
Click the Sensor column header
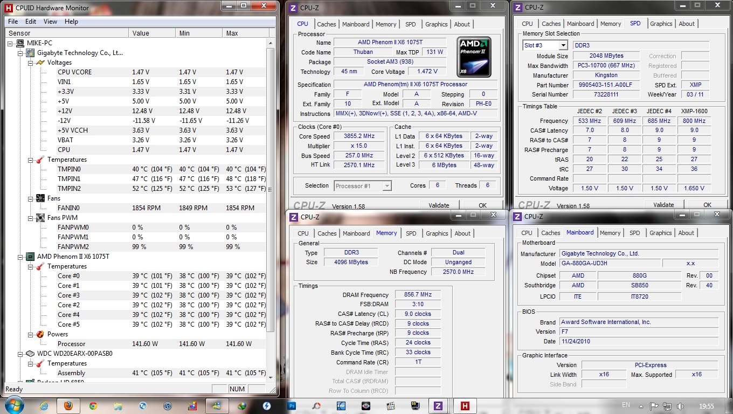(x=67, y=33)
